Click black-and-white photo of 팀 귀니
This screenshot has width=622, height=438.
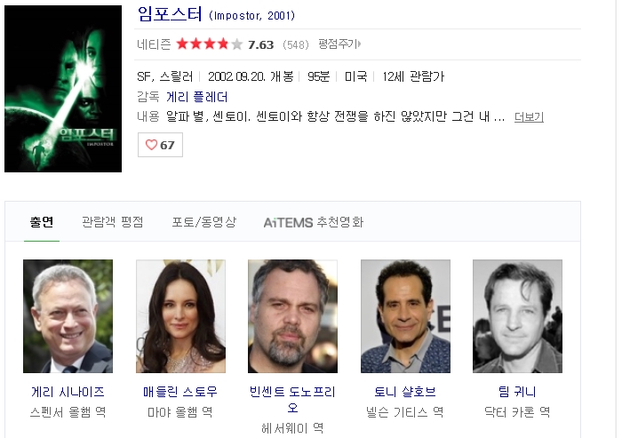(x=517, y=316)
